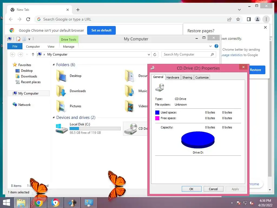Refresh the My Computer view
The width and height of the screenshot is (277, 208).
[155, 54]
